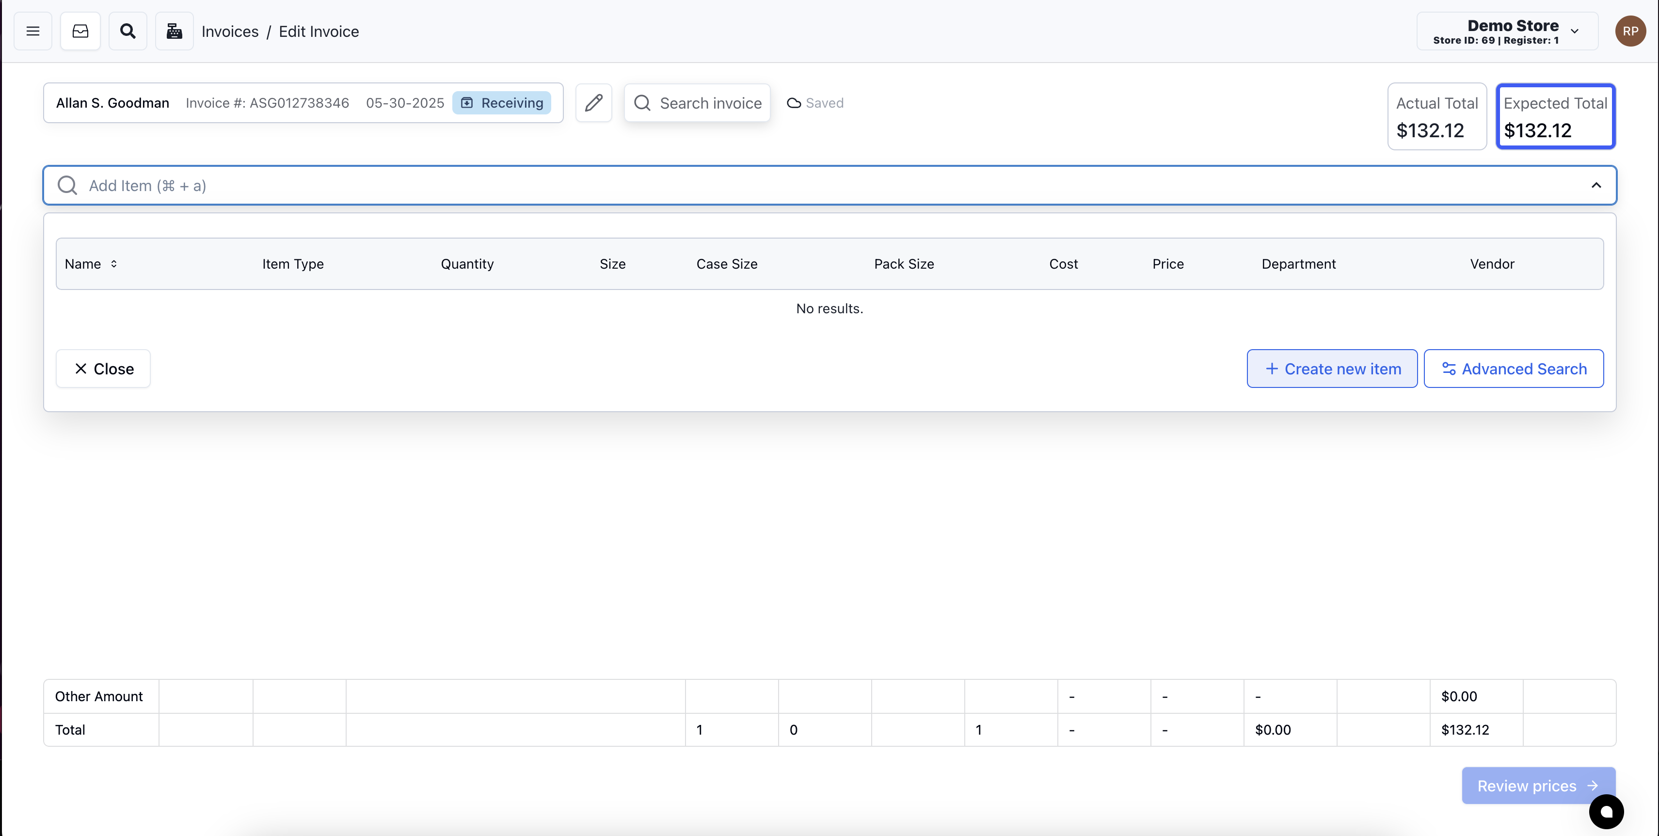Collapse the Add Item panel via the chevron
The image size is (1659, 836).
pyautogui.click(x=1596, y=185)
